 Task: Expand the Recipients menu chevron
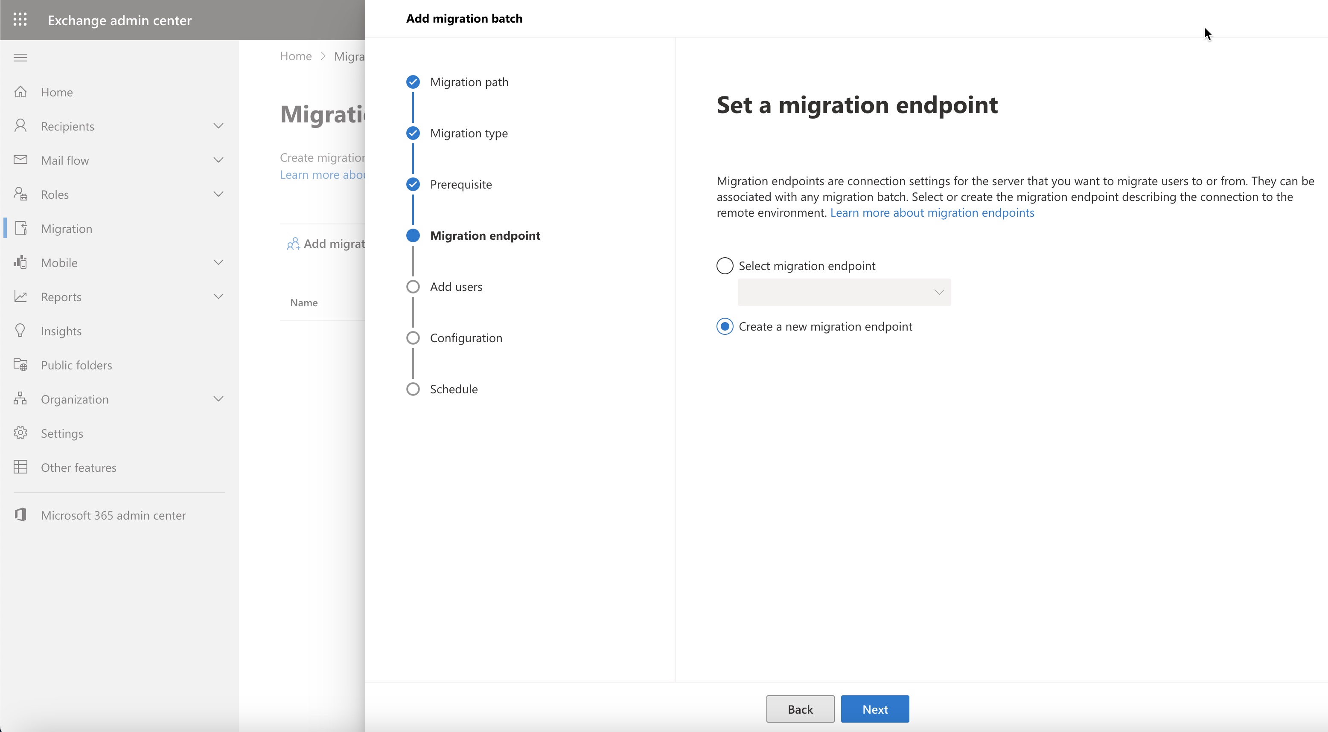[218, 126]
